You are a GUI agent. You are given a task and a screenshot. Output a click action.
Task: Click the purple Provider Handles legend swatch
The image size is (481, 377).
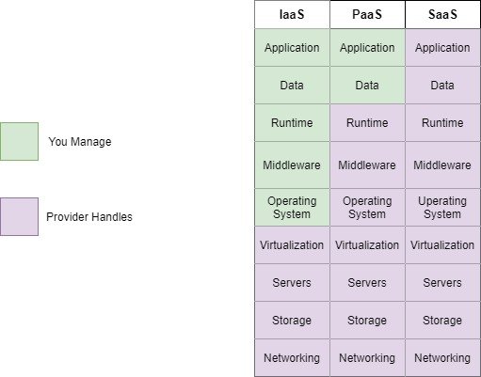(19, 216)
